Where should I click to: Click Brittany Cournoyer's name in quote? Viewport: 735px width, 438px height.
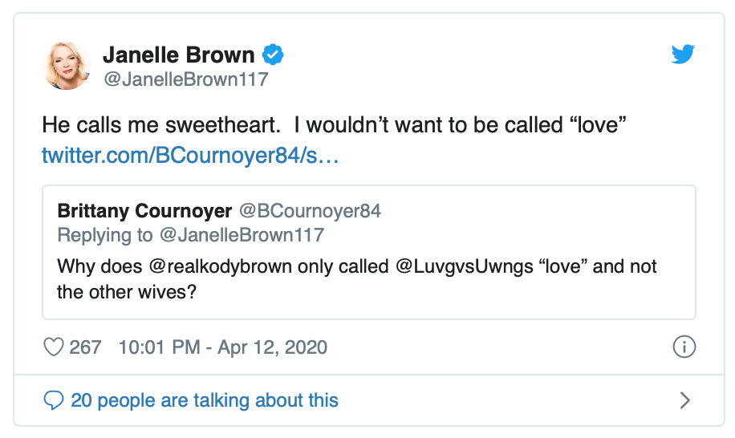point(144,211)
